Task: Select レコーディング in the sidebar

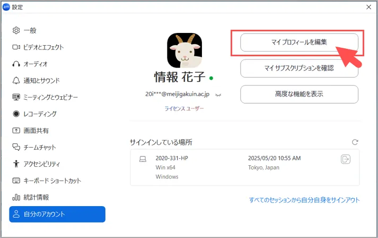Action: (x=40, y=114)
